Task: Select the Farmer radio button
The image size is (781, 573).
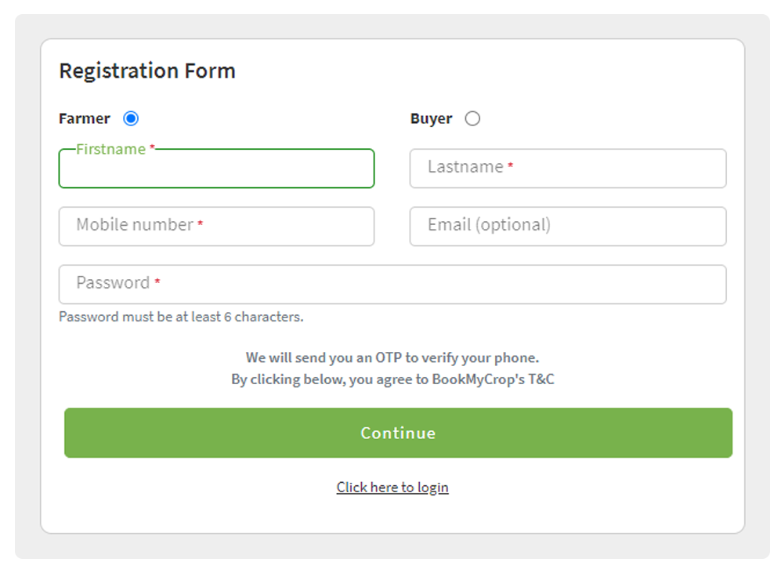Action: pos(131,118)
